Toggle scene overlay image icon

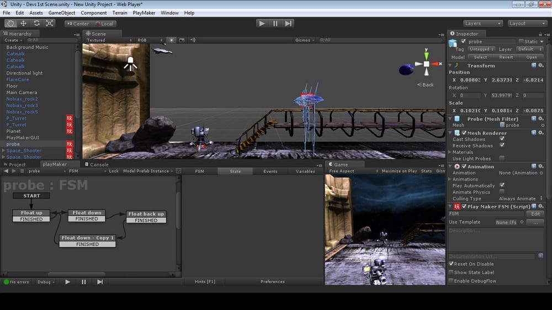pyautogui.click(x=182, y=40)
